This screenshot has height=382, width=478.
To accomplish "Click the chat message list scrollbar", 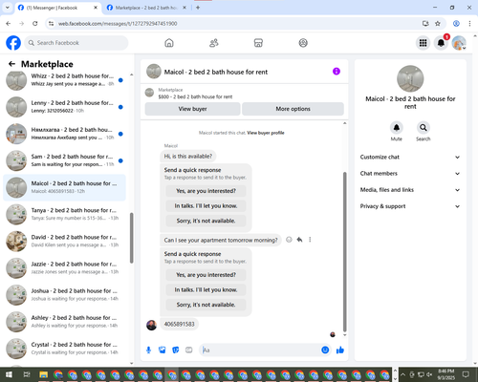I will tap(344, 251).
